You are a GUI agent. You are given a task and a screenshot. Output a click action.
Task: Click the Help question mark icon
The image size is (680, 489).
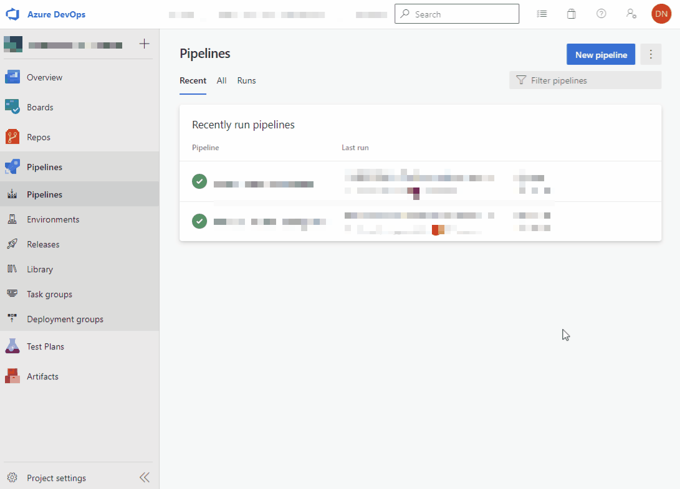coord(601,14)
